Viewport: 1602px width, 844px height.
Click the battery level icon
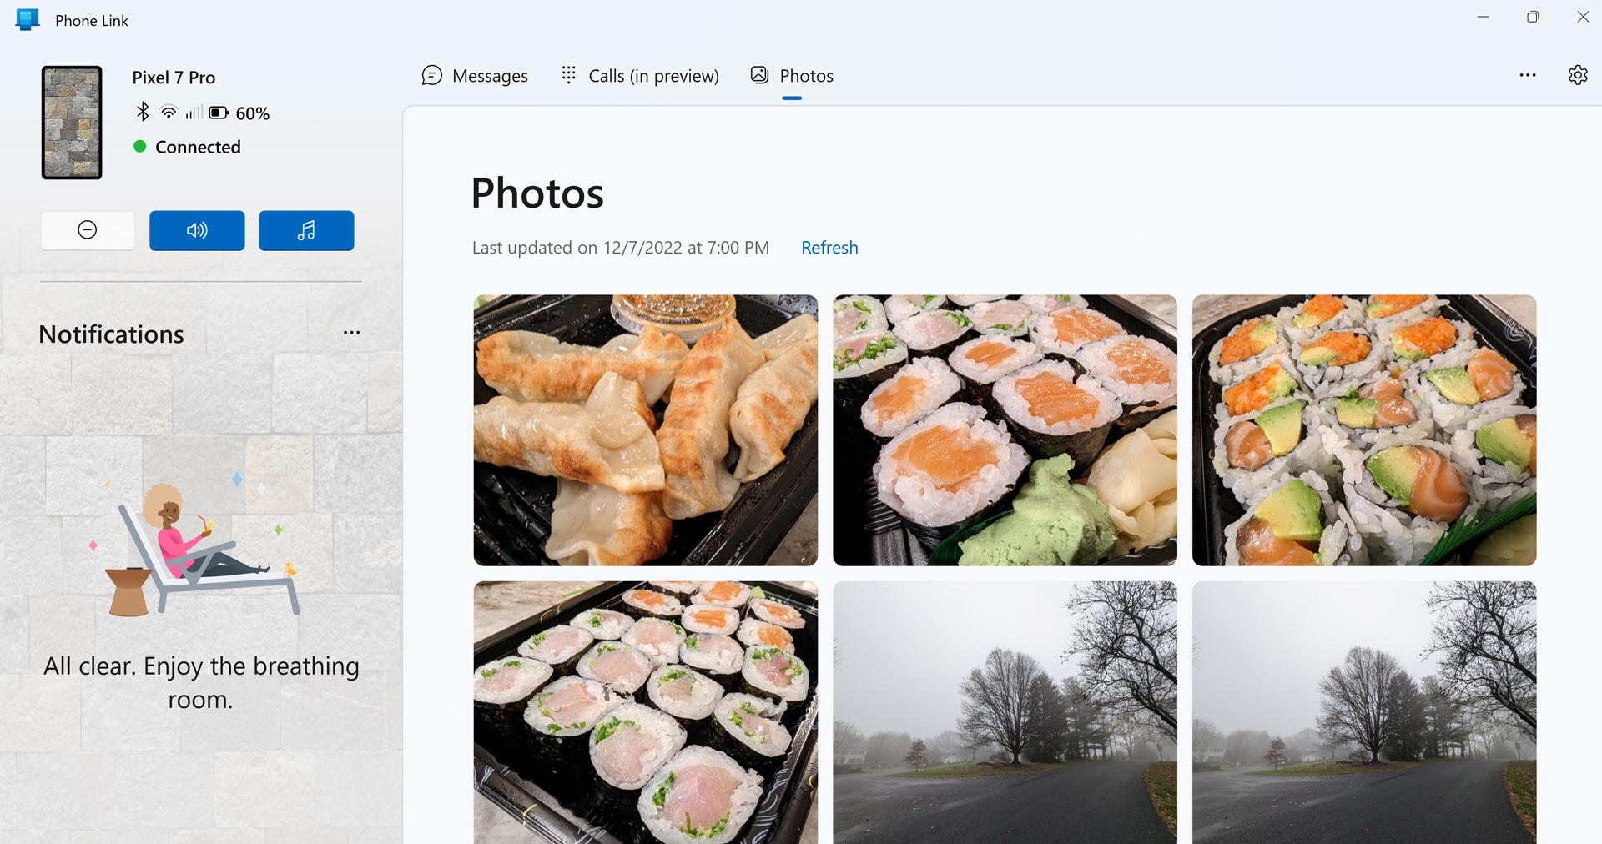click(x=219, y=113)
